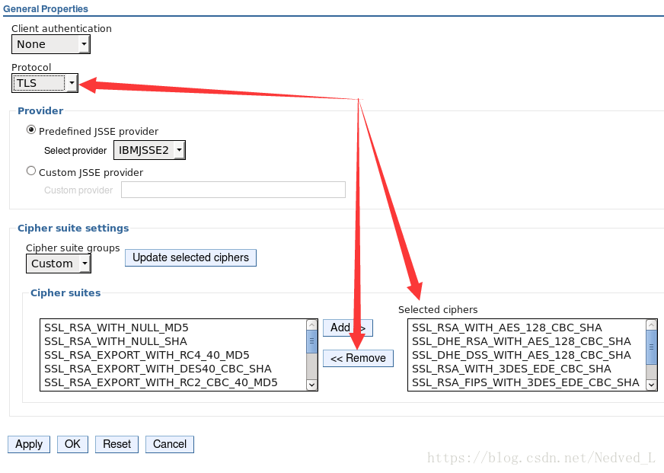Click the << Remove button
Screen dimensions: 664x473
click(358, 358)
